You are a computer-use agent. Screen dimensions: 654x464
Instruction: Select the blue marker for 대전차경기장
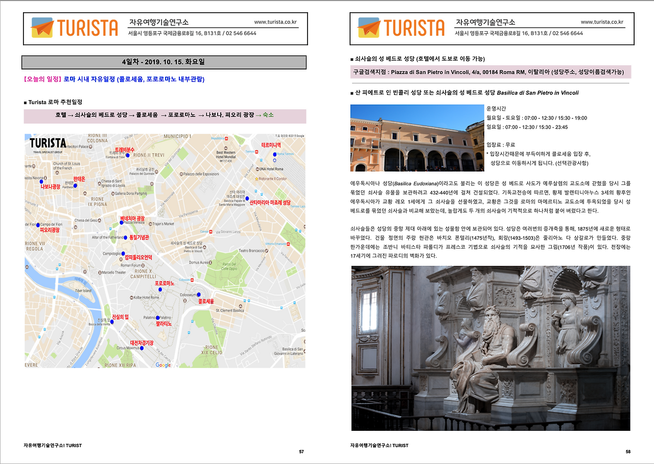(x=142, y=349)
